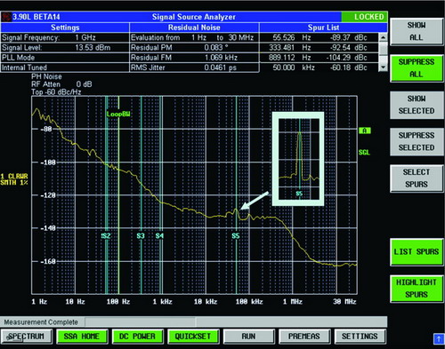Image resolution: width=445 pixels, height=349 pixels.
Task: Click spur list scroll down arrow
Action: coord(384,67)
